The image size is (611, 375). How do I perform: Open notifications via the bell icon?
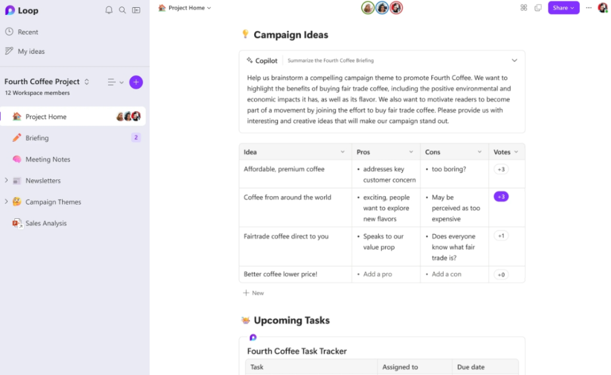tap(109, 10)
